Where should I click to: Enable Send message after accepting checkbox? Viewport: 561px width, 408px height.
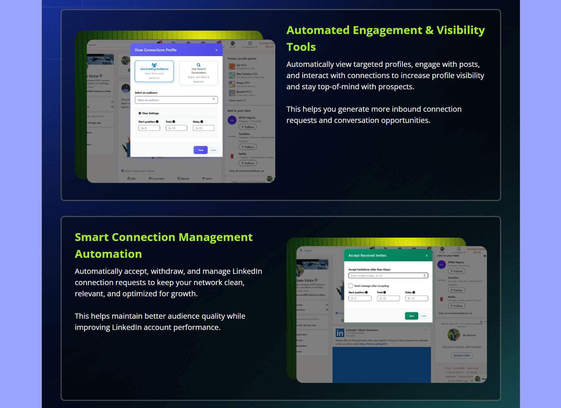tap(351, 286)
